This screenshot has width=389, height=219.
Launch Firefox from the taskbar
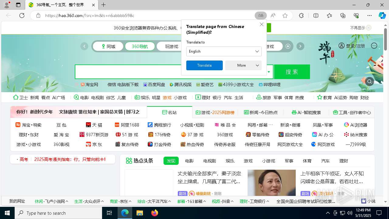[154, 213]
